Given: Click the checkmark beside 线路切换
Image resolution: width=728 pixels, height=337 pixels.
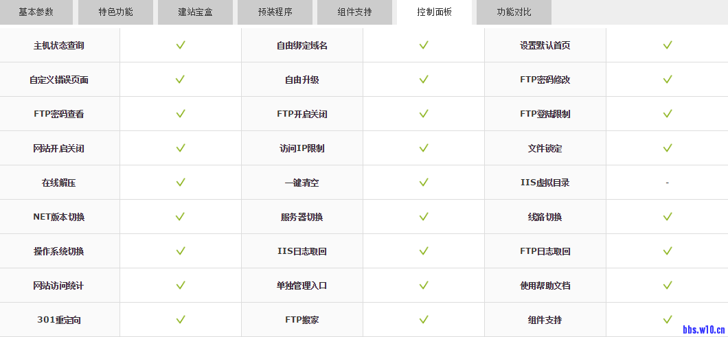Looking at the screenshot, I should click(x=667, y=217).
